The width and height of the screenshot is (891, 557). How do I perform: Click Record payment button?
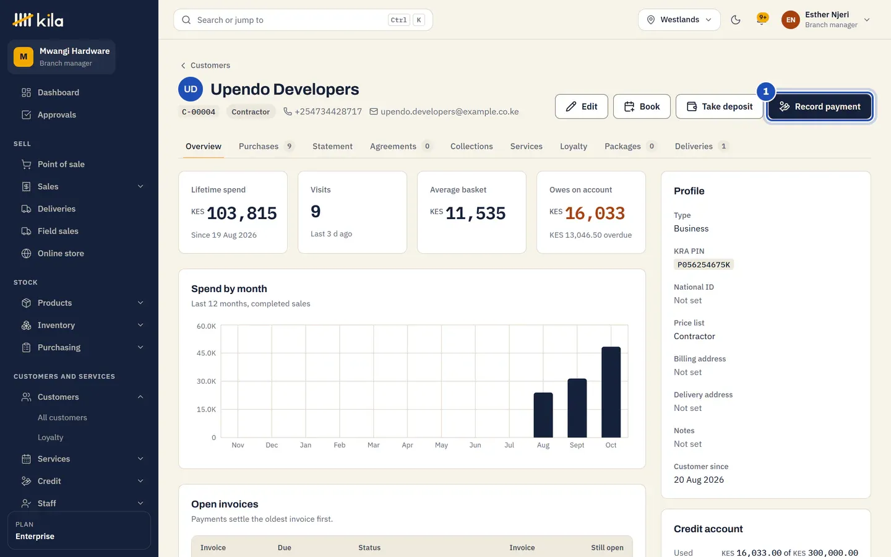point(820,106)
